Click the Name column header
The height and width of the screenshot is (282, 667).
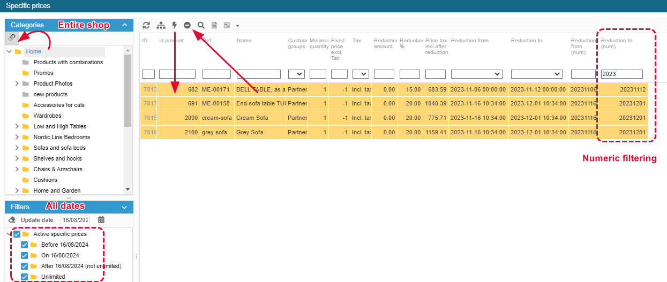(244, 41)
